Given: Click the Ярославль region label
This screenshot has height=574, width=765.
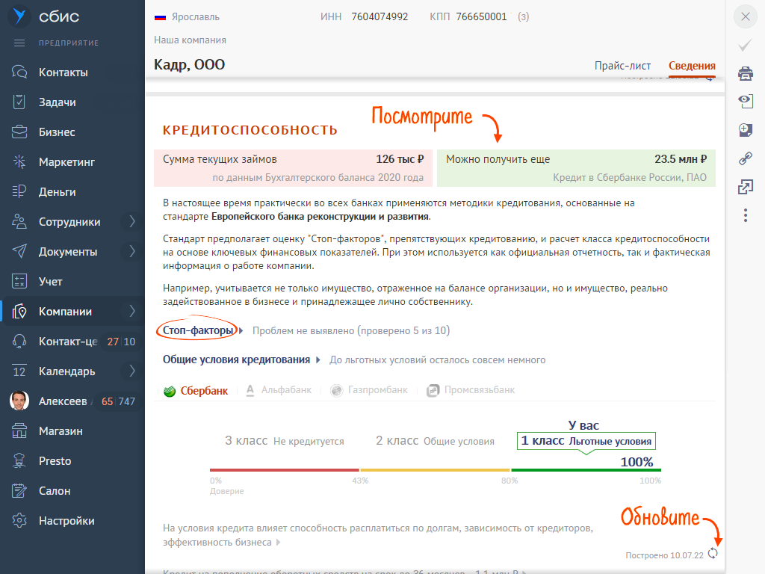Looking at the screenshot, I should click(196, 16).
